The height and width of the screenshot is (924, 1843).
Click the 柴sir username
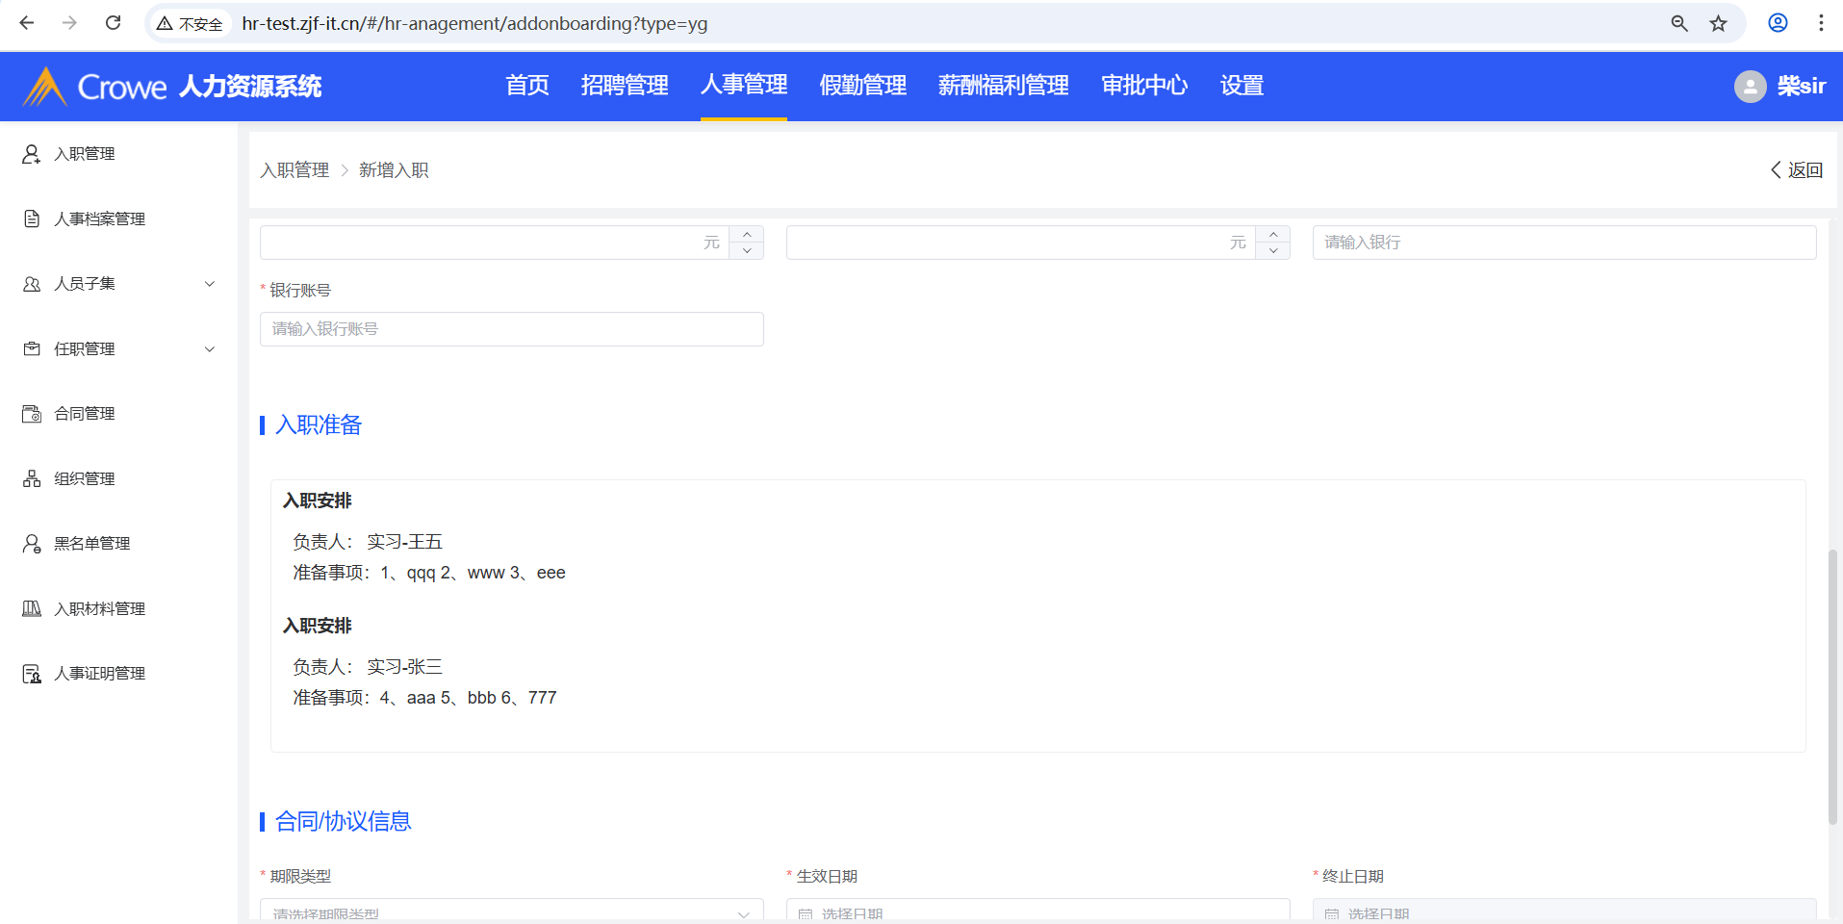pyautogui.click(x=1802, y=87)
